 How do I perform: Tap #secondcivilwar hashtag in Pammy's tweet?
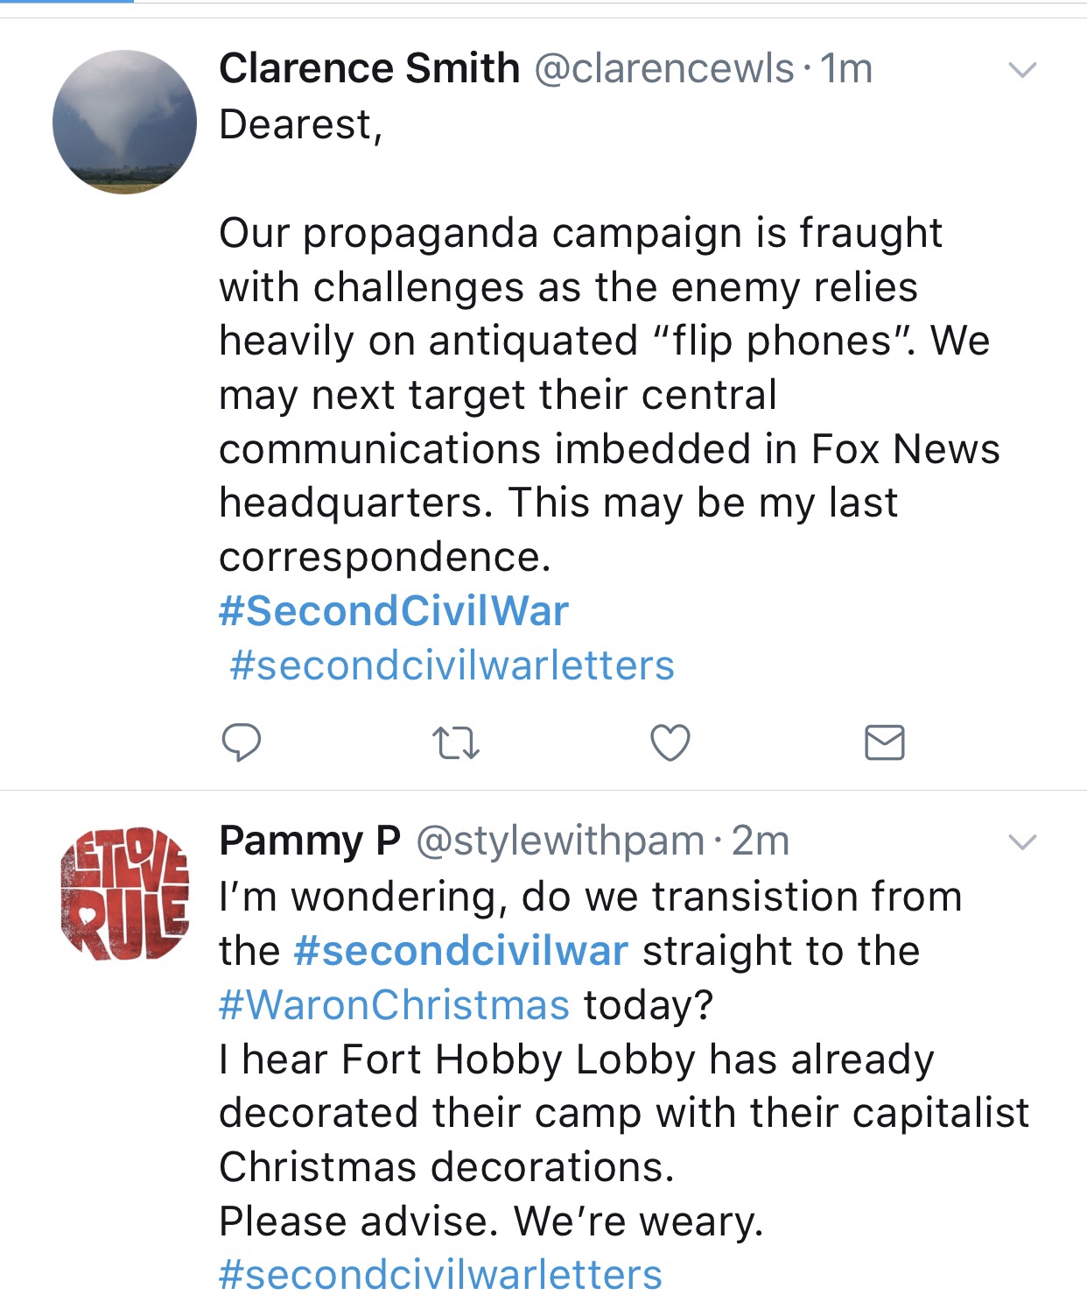(x=461, y=951)
